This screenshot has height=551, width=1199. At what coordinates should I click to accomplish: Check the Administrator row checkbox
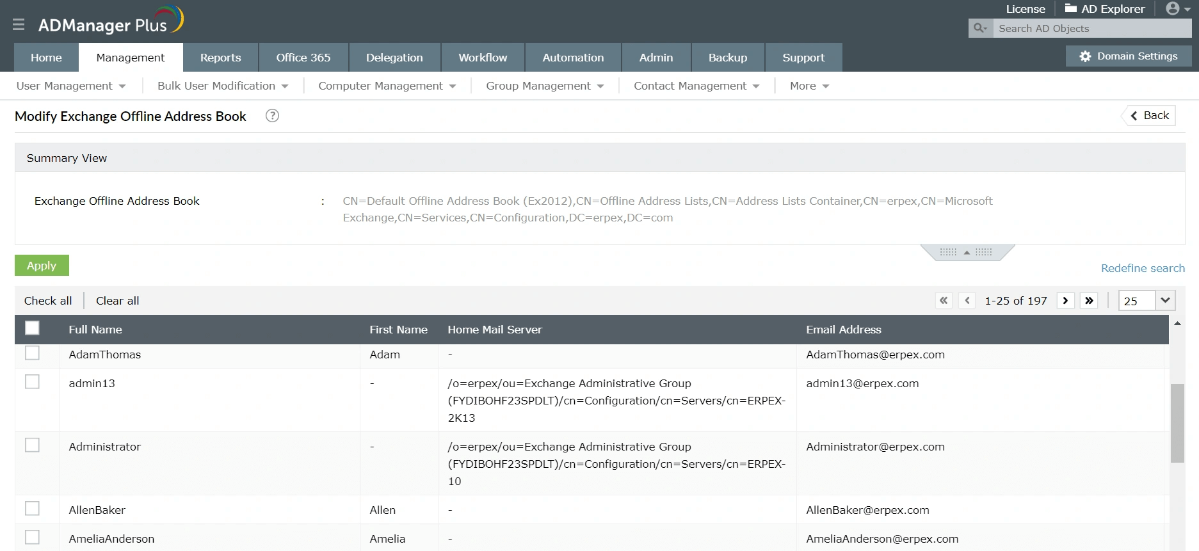[32, 445]
